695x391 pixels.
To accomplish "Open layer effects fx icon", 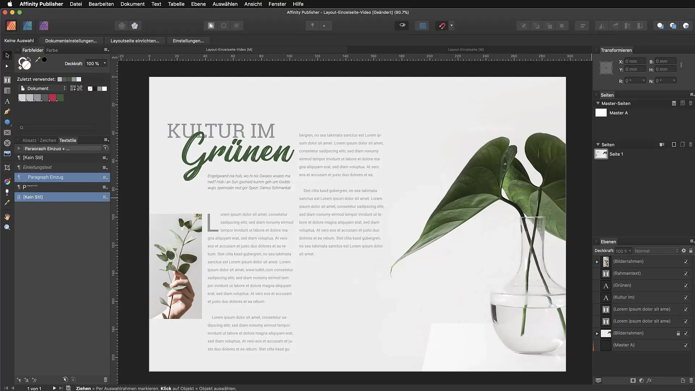I will tap(649, 381).
